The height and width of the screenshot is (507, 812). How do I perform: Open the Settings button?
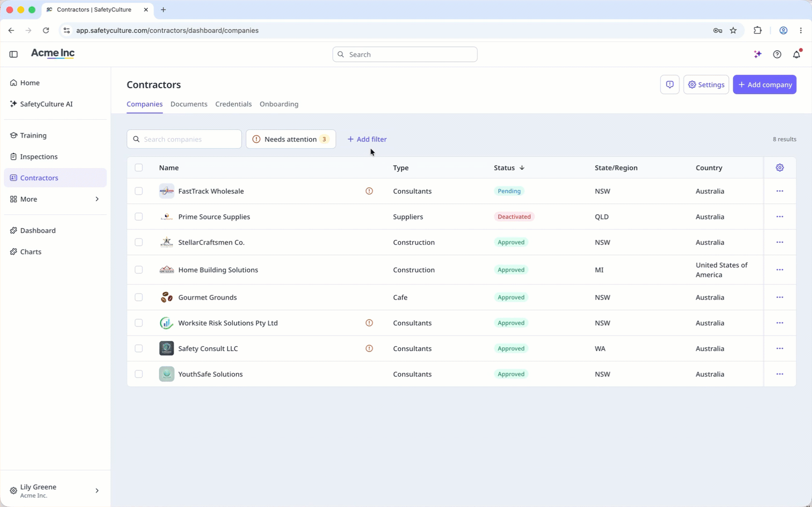(706, 84)
